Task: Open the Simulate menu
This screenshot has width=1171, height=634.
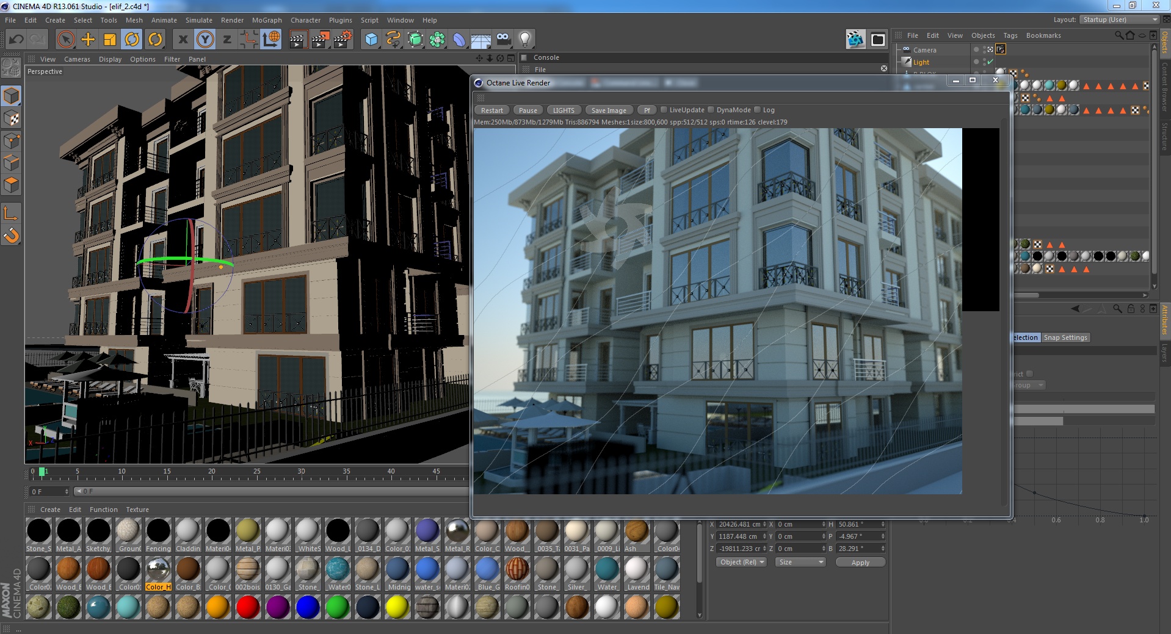Action: point(198,20)
